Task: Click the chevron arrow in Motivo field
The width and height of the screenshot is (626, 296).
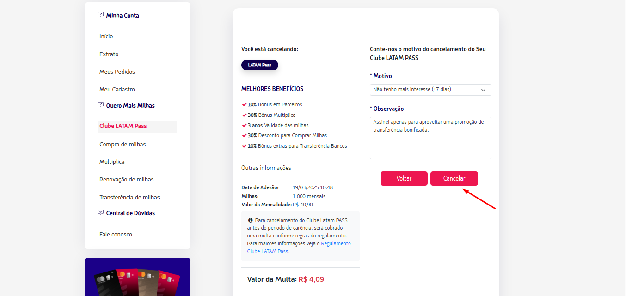Action: [x=484, y=90]
